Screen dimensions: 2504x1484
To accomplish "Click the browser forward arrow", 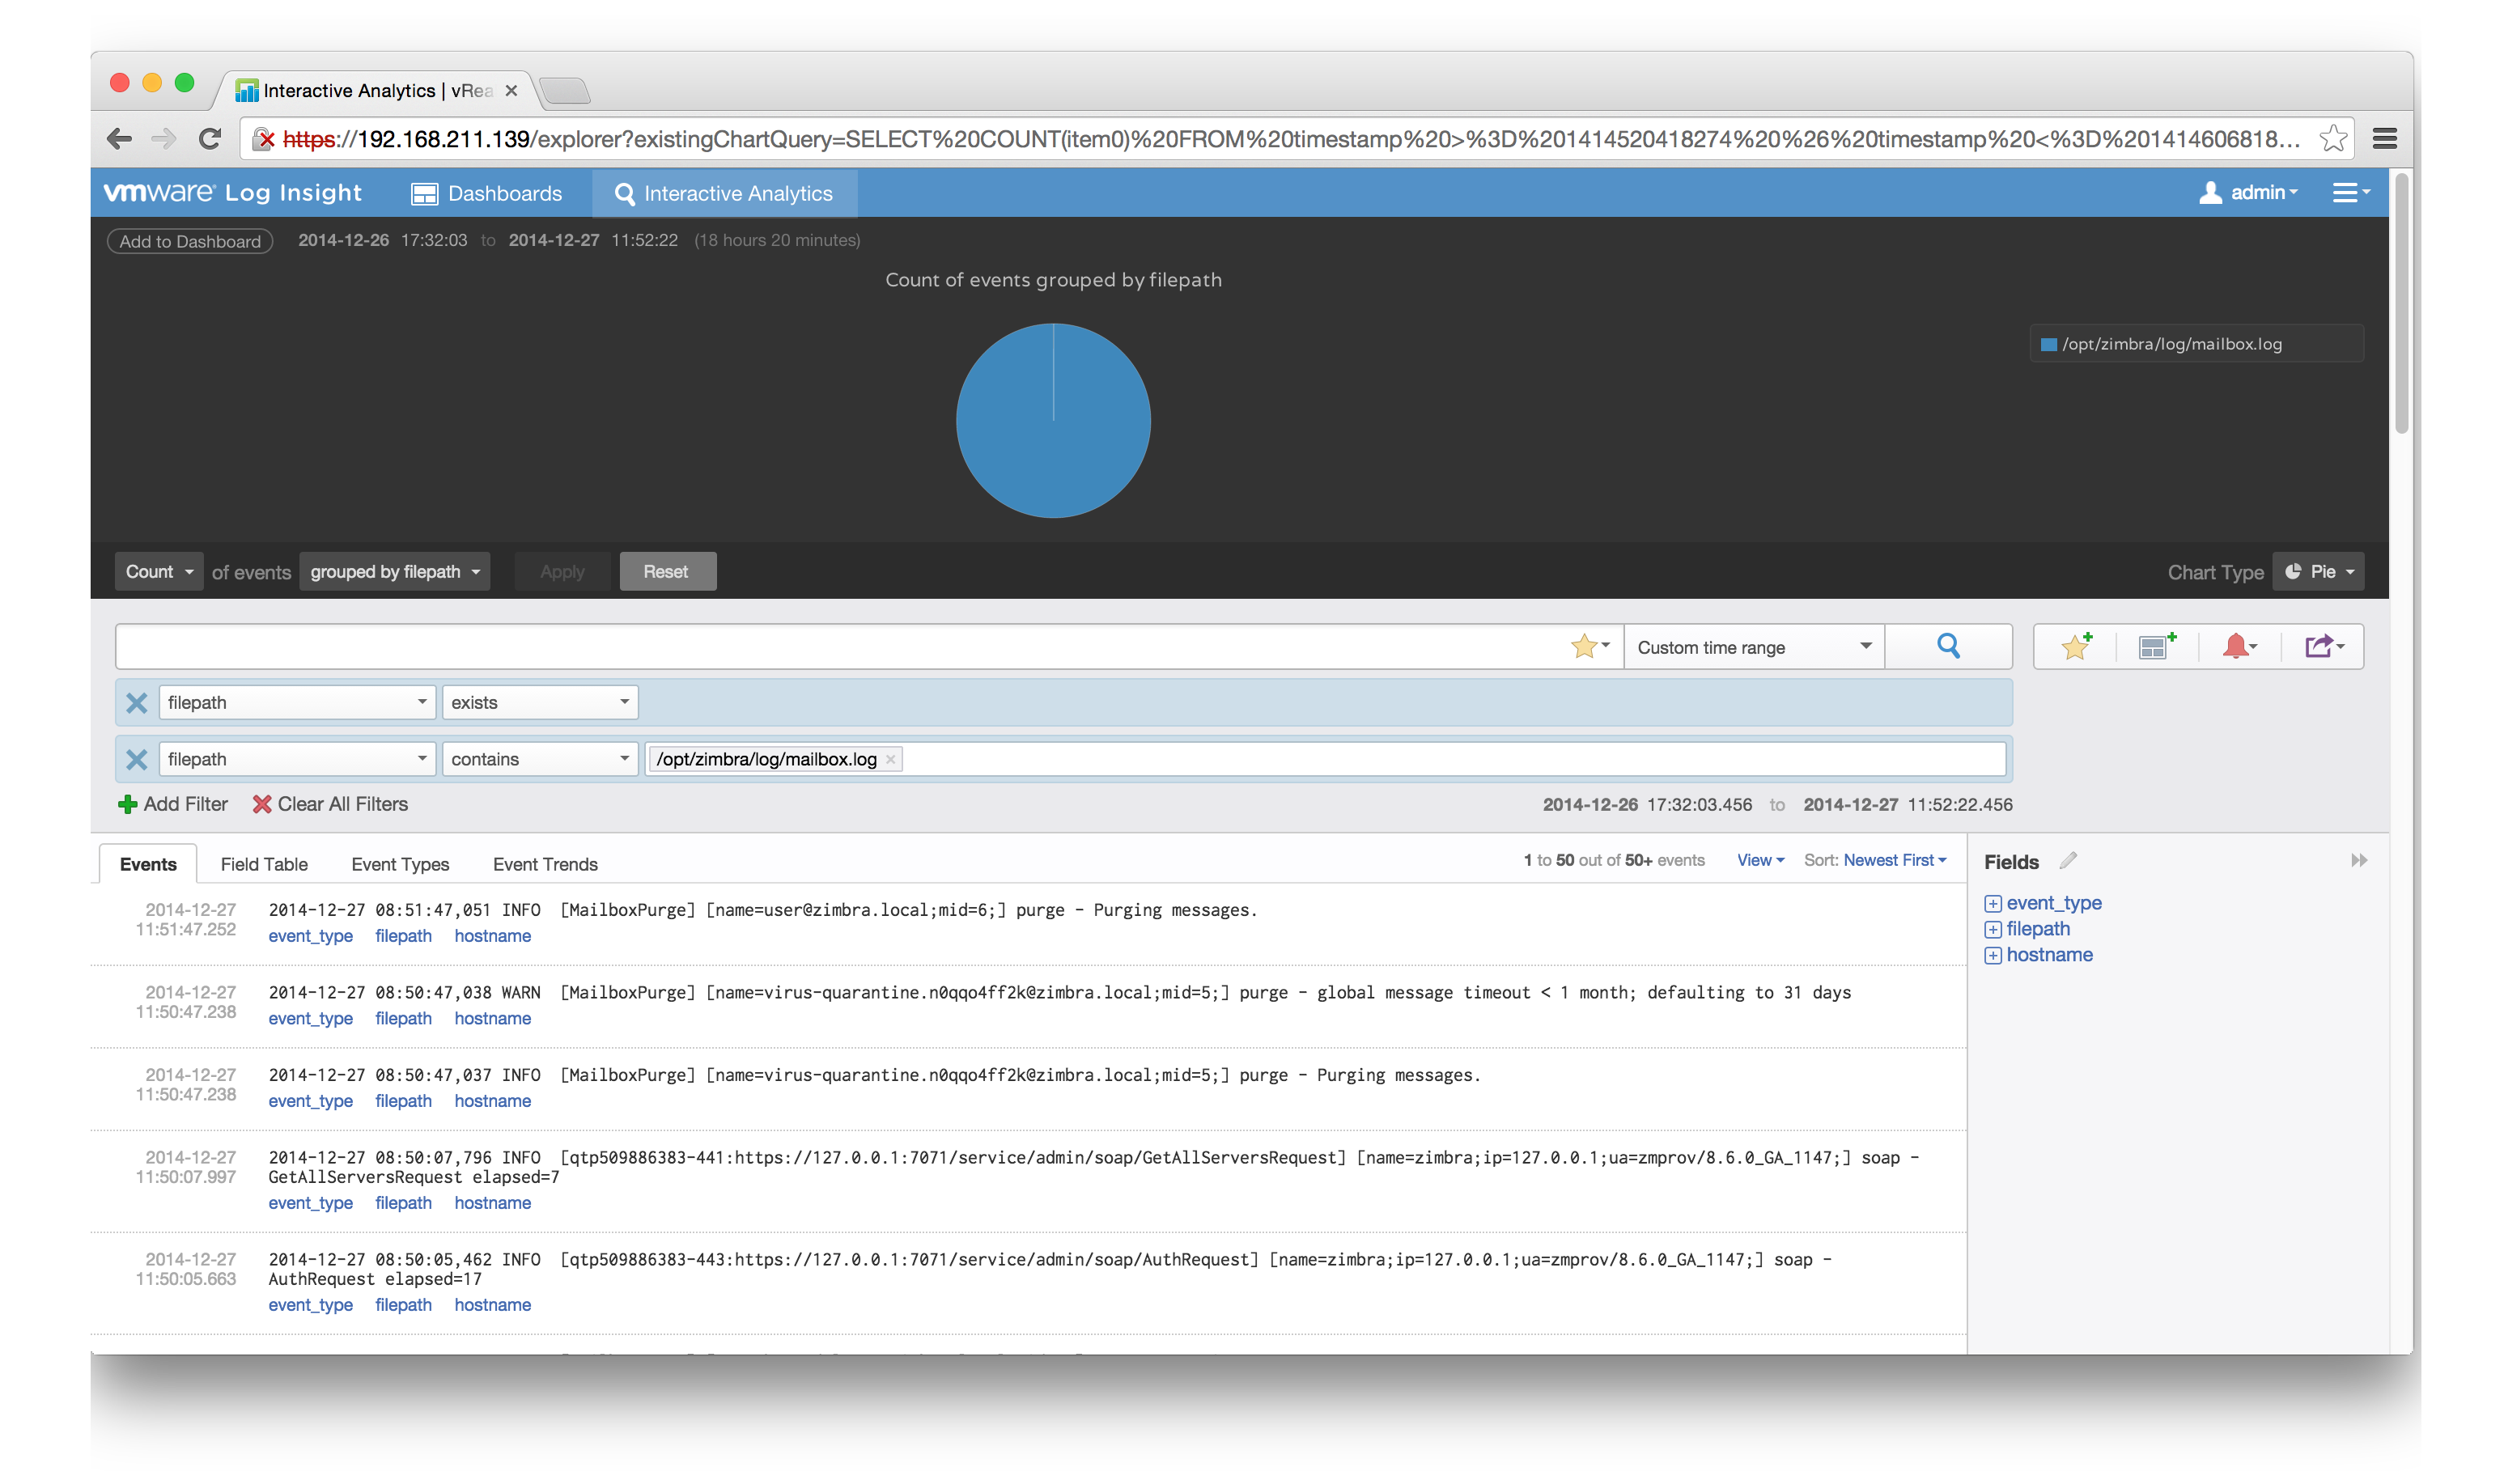I will 163,138.
